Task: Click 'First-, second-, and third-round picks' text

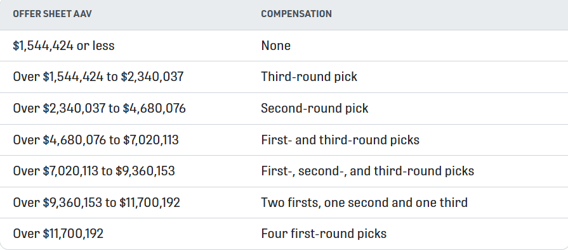Action: (x=367, y=171)
